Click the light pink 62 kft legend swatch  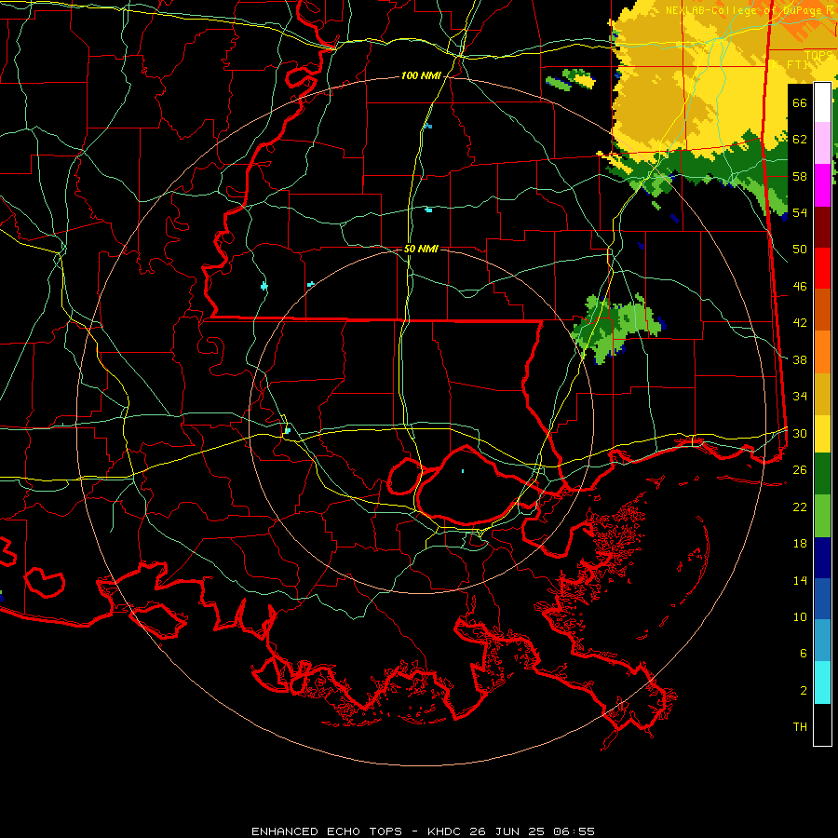click(x=822, y=142)
